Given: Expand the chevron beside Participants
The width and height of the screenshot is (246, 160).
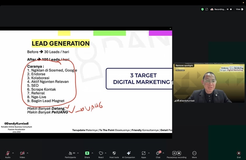Looking at the screenshot, I should point(78,153).
